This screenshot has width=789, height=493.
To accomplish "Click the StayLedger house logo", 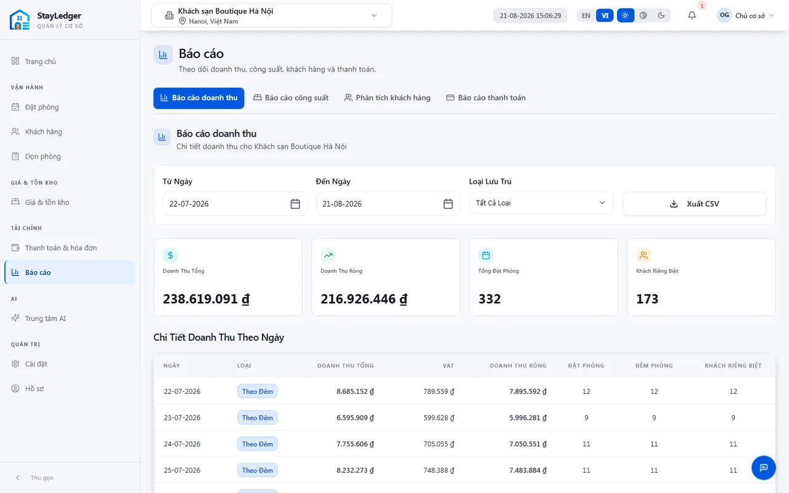I will [20, 20].
